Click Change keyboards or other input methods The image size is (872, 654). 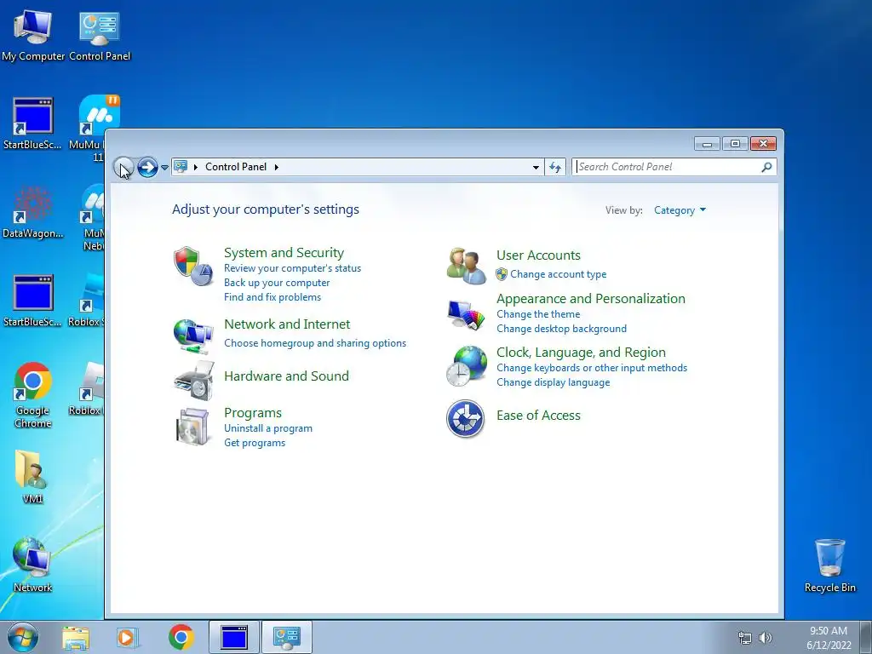(x=592, y=368)
